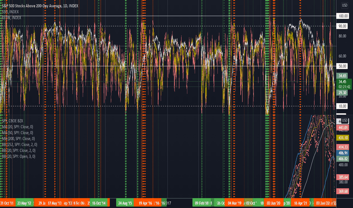Click the 80.00 axis value

tap(342, 36)
